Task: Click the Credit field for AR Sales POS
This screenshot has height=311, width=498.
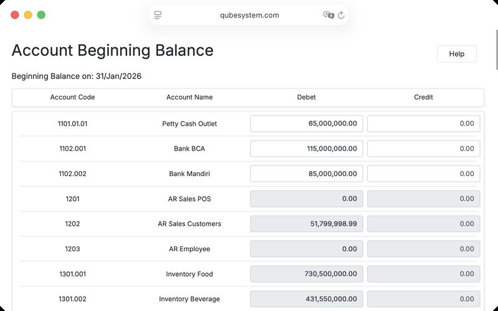Action: (x=424, y=198)
